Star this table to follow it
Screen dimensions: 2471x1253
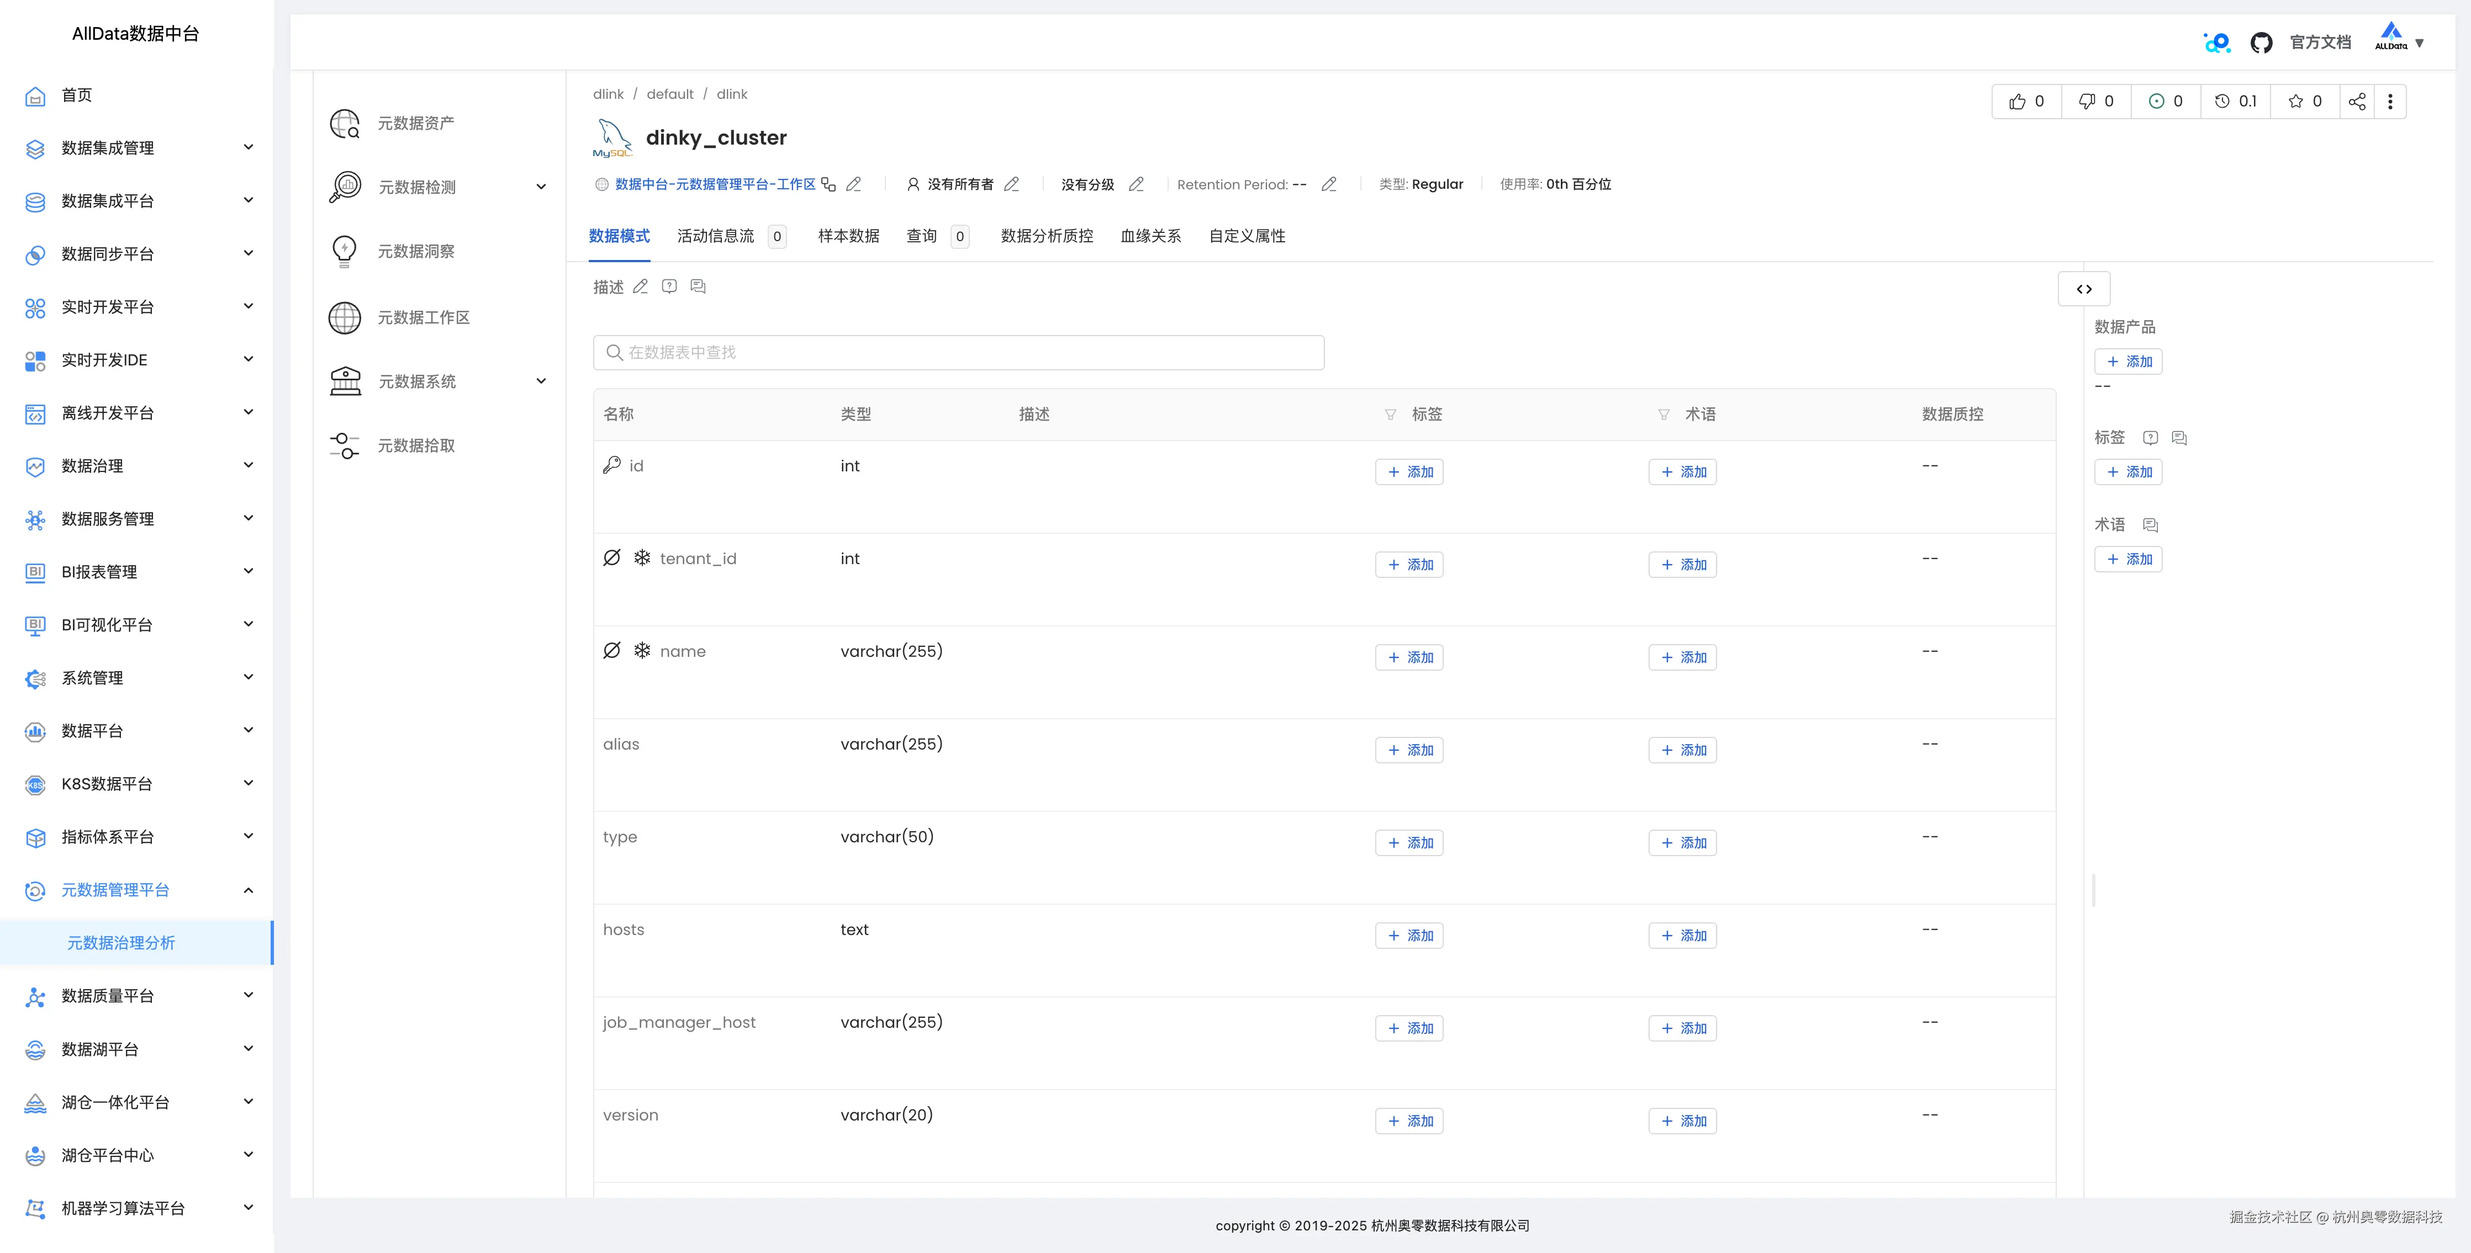click(x=2295, y=102)
